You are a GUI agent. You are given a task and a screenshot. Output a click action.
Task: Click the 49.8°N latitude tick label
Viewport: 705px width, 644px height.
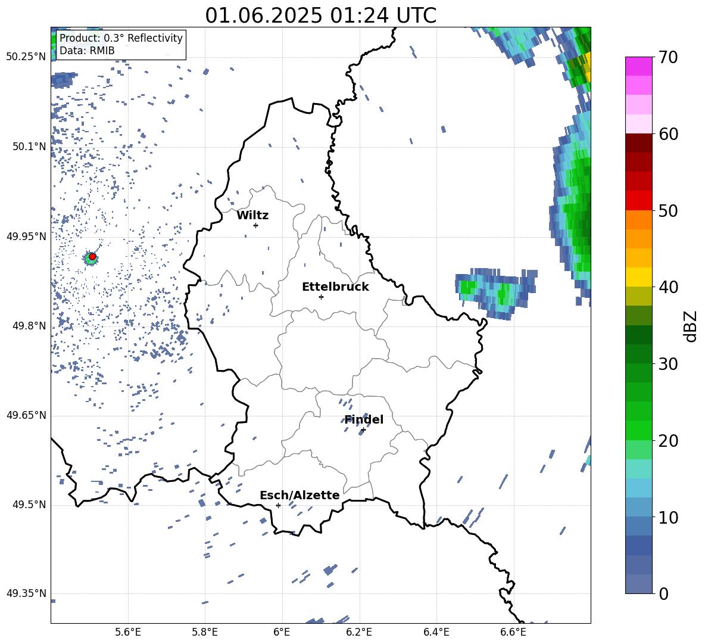[x=29, y=326]
